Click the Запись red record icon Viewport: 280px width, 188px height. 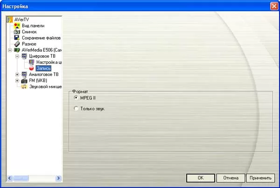click(31, 68)
